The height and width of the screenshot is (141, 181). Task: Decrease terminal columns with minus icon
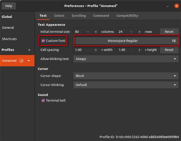point(88,32)
